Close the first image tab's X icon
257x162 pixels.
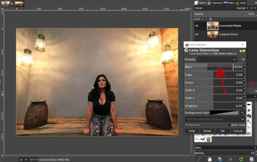tap(12, 4)
